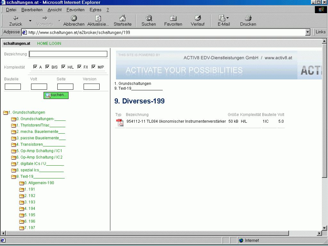Click folder icon next to 1. Thyristoren/Triac

point(13,126)
